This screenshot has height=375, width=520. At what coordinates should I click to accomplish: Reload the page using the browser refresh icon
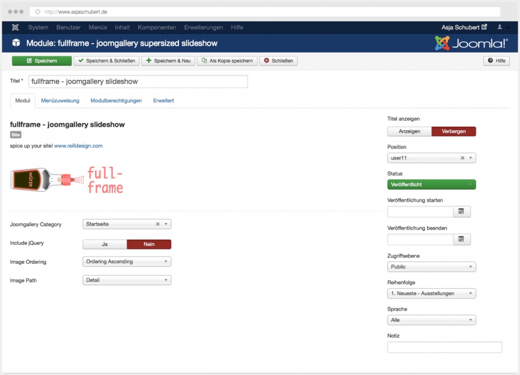pyautogui.click(x=38, y=12)
